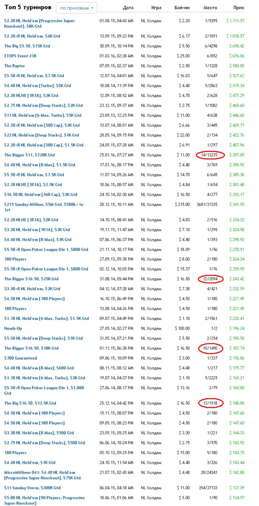
Task: Sort by the 'Бай-ин' column header
Action: [x=182, y=8]
